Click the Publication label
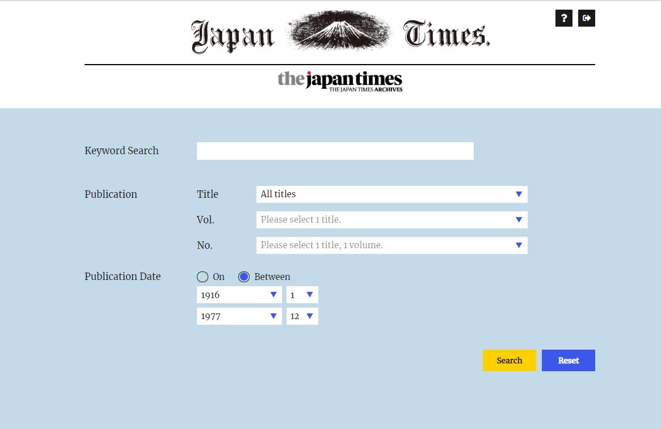661x429 pixels. click(111, 194)
